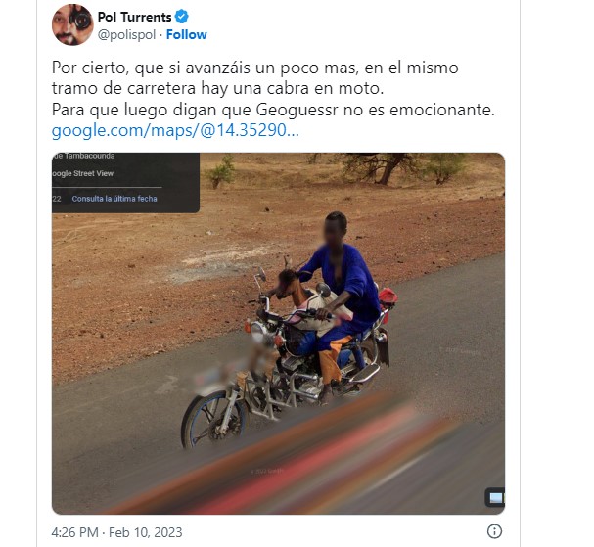Open the google.com/maps link
594x547 pixels.
(x=175, y=130)
